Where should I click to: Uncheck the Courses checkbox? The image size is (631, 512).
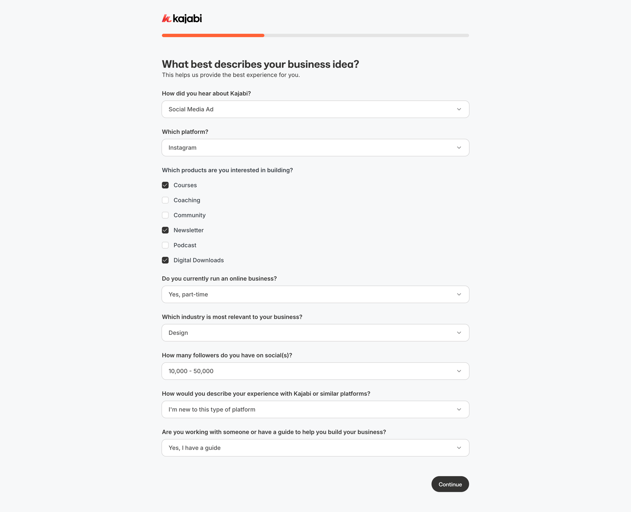coord(165,185)
